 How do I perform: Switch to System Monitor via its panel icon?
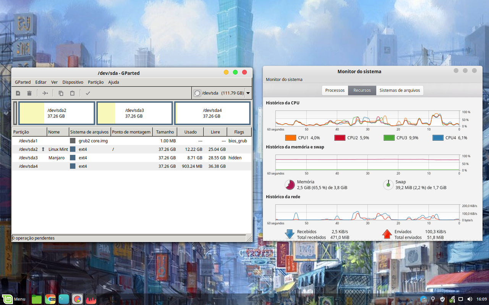point(91,299)
